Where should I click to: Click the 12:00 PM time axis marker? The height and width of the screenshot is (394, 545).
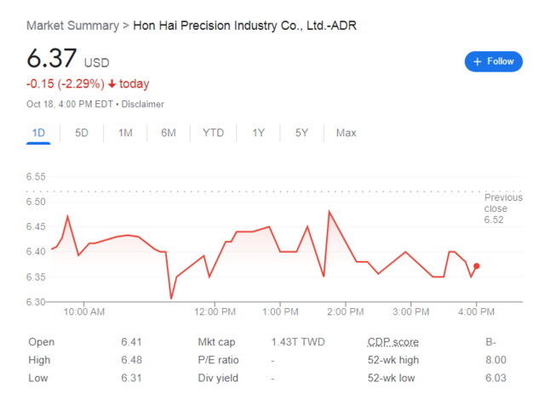215,311
